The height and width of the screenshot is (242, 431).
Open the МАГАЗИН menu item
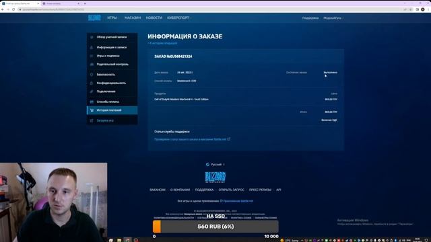pos(133,18)
